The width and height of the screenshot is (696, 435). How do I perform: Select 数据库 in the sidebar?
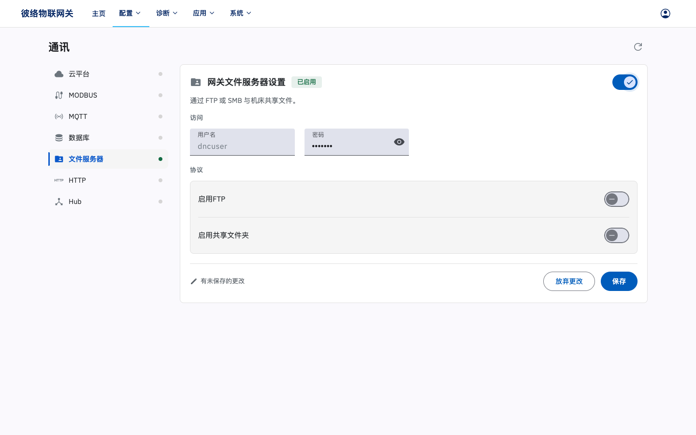(108, 138)
